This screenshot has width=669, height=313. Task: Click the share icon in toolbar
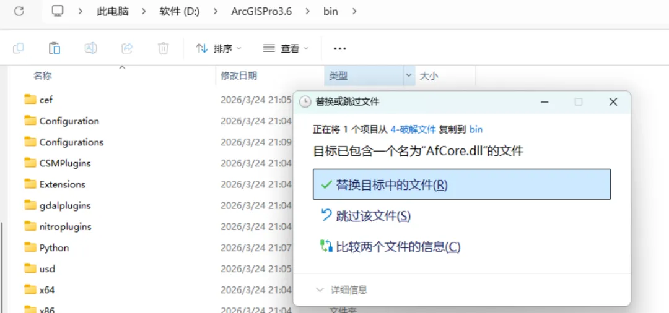pos(127,48)
